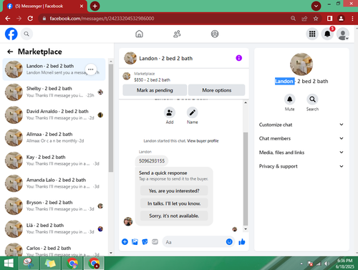This screenshot has height=270, width=358.
Task: Send quick response Yes, are you interested?
Action: coord(174,191)
